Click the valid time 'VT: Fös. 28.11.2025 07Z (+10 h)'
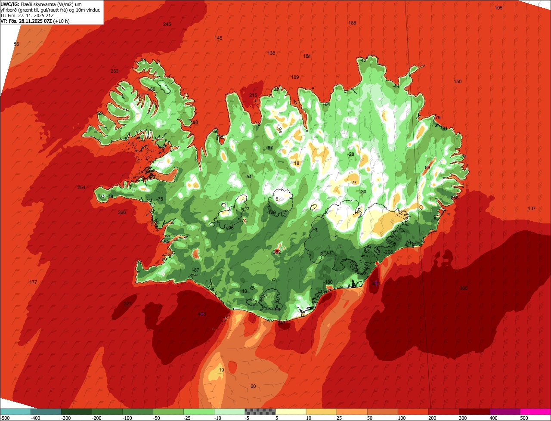551x421 pixels. (x=35, y=21)
